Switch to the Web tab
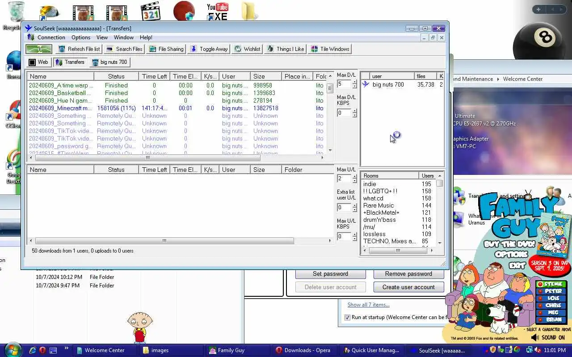 pyautogui.click(x=38, y=62)
